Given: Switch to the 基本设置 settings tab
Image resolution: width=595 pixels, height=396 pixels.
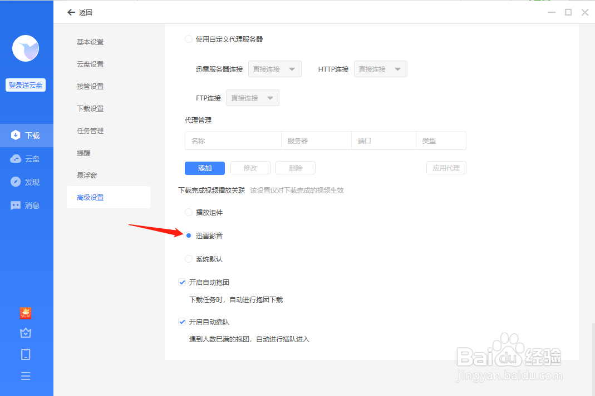Looking at the screenshot, I should (x=90, y=42).
